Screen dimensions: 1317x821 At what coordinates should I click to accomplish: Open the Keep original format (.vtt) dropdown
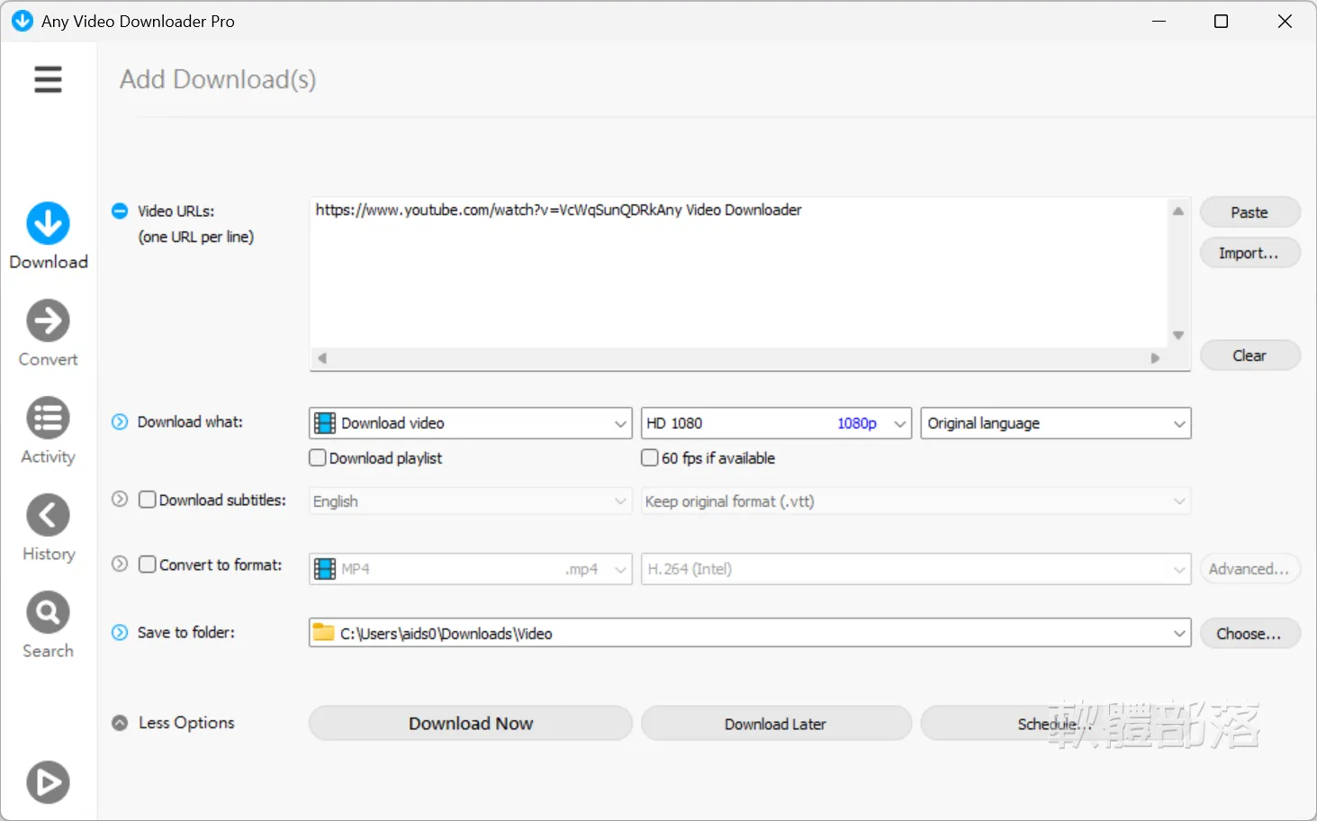click(916, 501)
